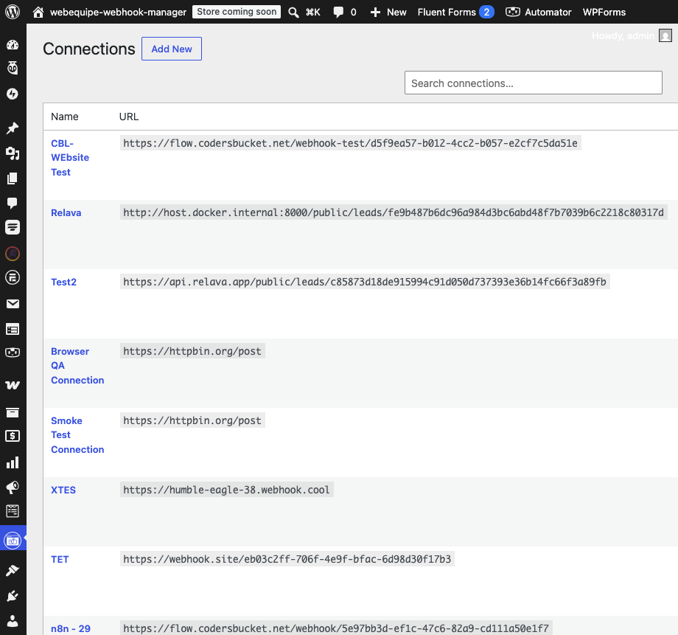Open the Relava connection link
678x635 pixels.
[66, 212]
